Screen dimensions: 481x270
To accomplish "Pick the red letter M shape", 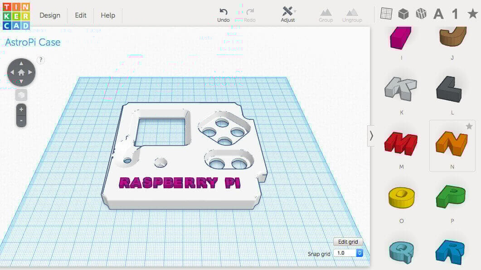I will 401,144.
